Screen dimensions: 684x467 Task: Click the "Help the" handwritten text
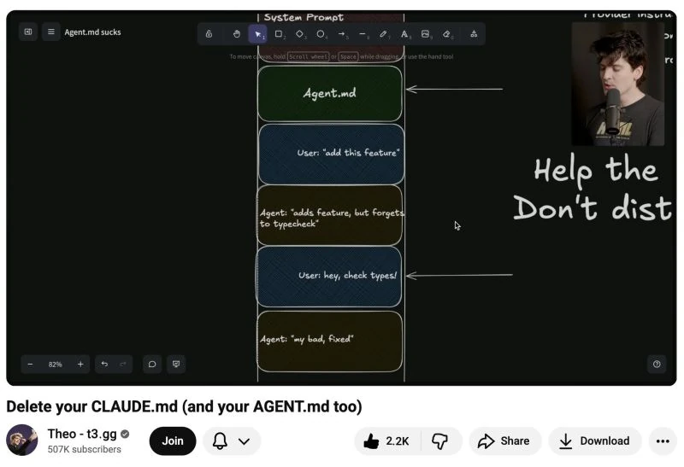pyautogui.click(x=596, y=171)
